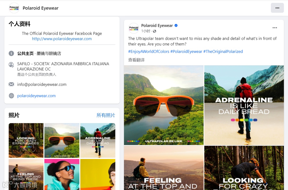This screenshot has height=190, width=288.
Task: Click the envelope icon beside the email address
Action: pyautogui.click(x=11, y=84)
